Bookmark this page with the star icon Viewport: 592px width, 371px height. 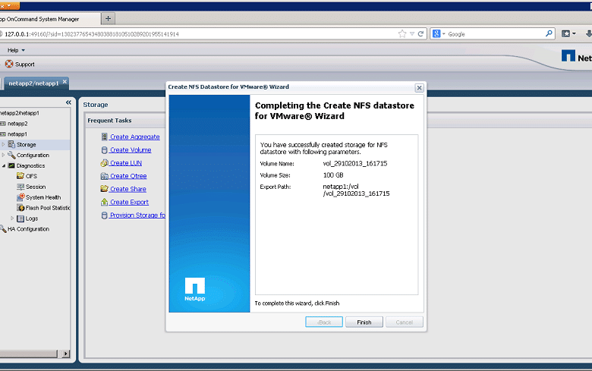[x=402, y=34]
